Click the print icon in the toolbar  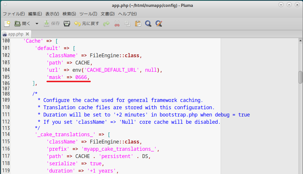pos(67,24)
